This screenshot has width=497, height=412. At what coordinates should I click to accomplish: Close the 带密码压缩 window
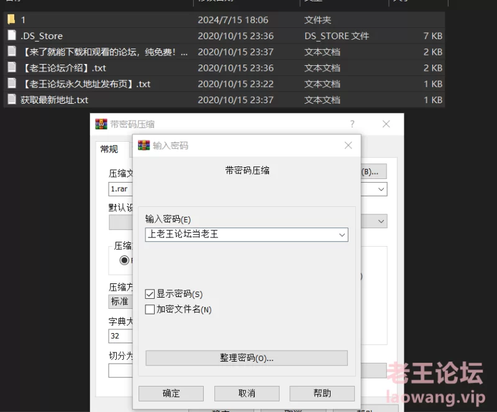click(386, 124)
